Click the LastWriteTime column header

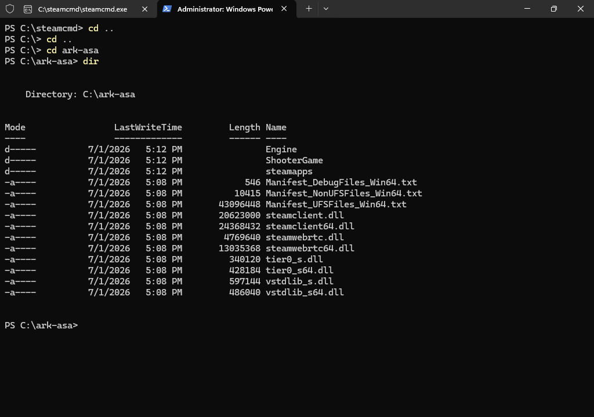pyautogui.click(x=148, y=127)
